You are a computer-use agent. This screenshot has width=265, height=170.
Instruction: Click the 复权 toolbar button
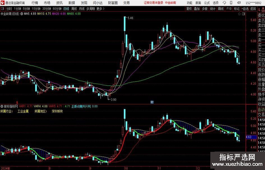[x=189, y=9]
